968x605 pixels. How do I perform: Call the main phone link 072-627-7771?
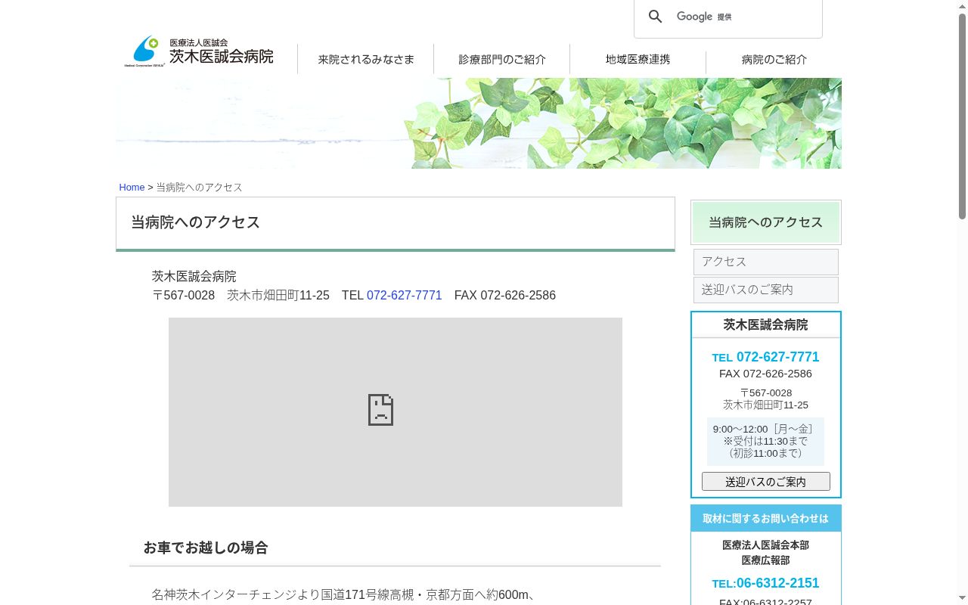[x=404, y=295]
